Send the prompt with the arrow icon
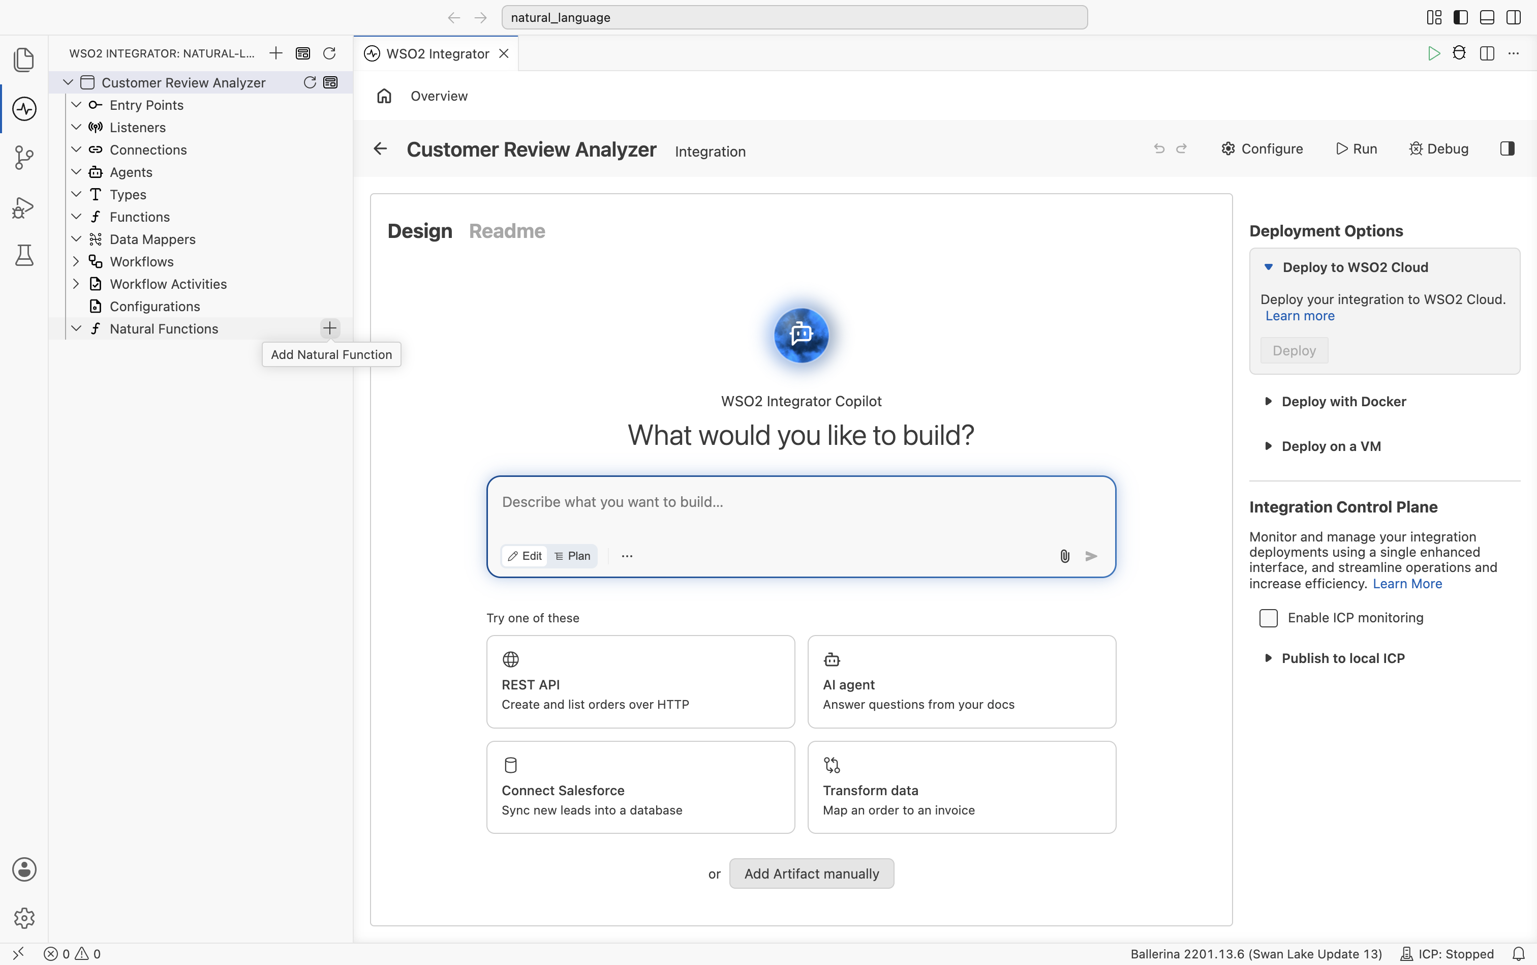The width and height of the screenshot is (1537, 965). [x=1091, y=556]
